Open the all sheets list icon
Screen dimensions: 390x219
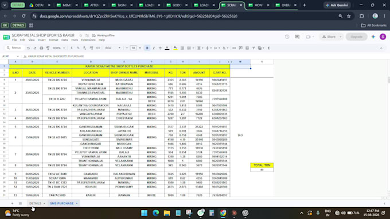pyautogui.click(x=21, y=204)
